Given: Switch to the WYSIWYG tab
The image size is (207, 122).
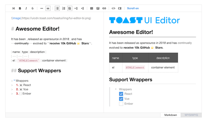Looking at the screenshot, I should click(191, 115).
